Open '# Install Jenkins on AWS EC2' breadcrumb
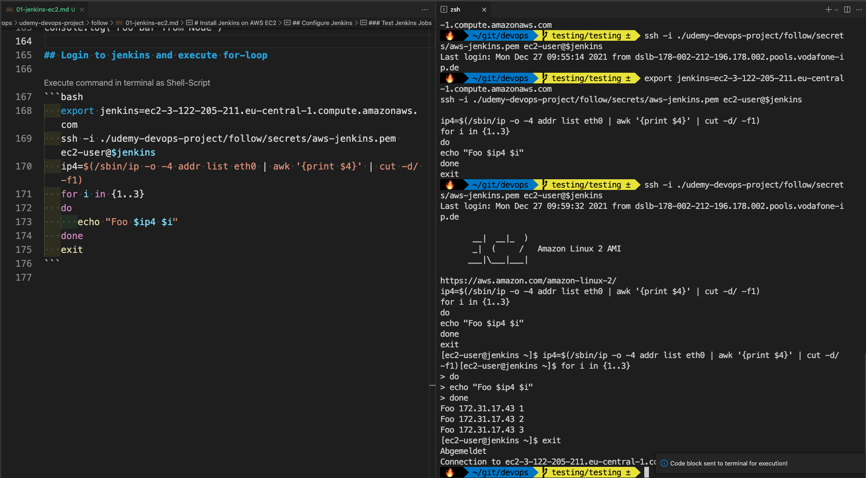 tap(235, 23)
